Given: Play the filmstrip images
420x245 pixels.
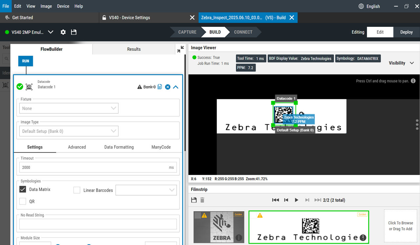Looking at the screenshot, I should point(297,200).
